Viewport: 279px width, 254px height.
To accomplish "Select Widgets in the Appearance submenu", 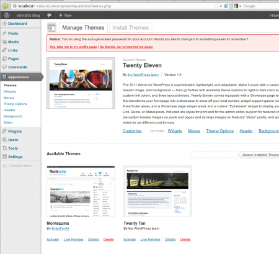I will point(10,91).
